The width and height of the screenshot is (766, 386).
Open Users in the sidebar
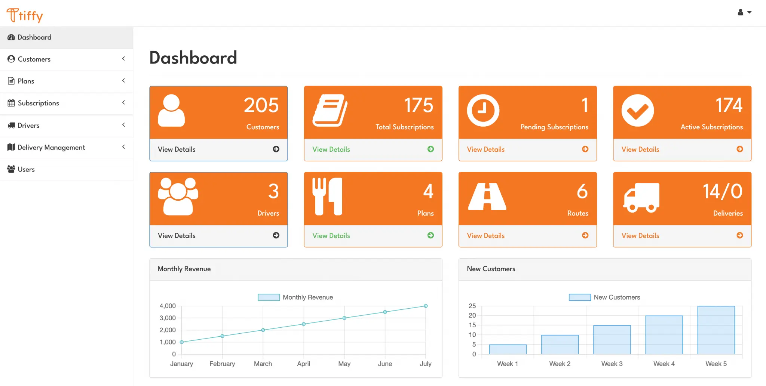click(26, 169)
